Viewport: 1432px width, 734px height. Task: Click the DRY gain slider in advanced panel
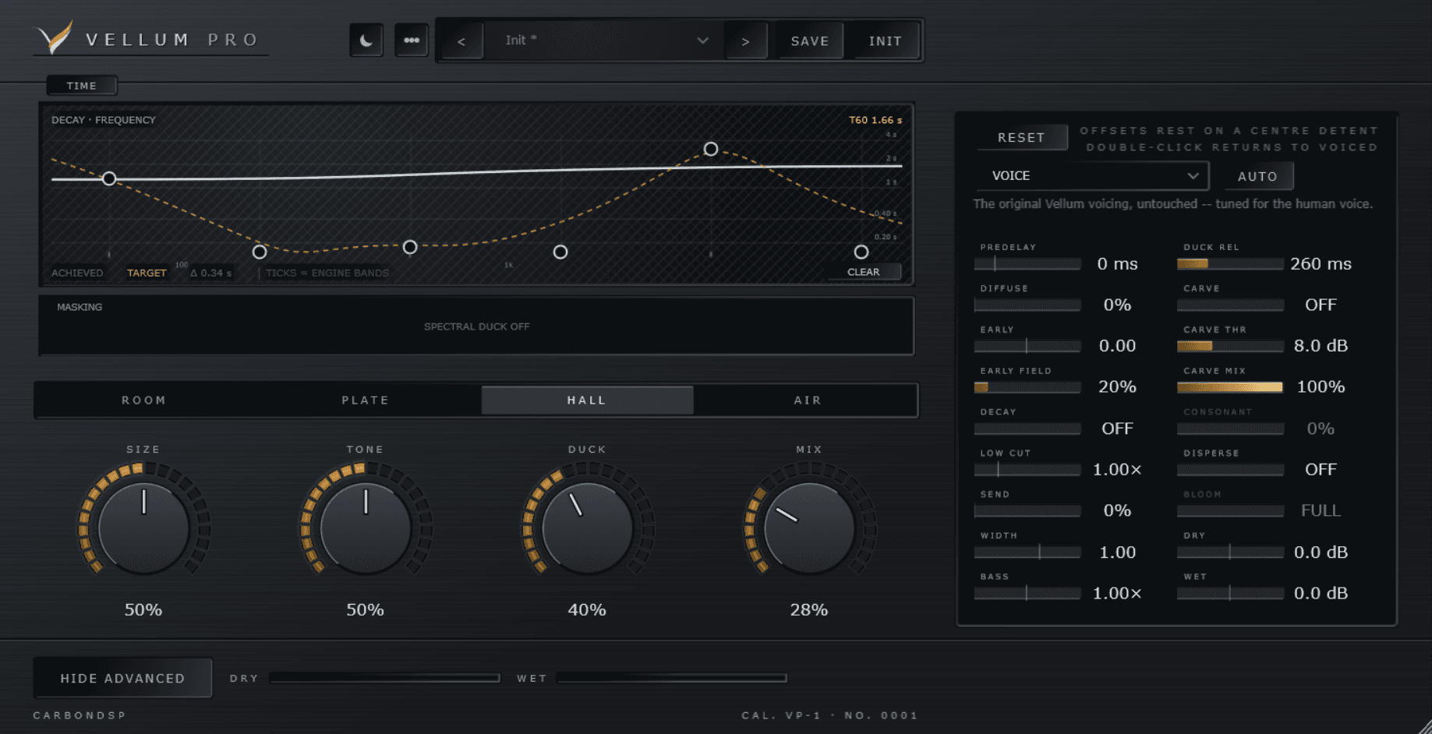(x=1230, y=552)
